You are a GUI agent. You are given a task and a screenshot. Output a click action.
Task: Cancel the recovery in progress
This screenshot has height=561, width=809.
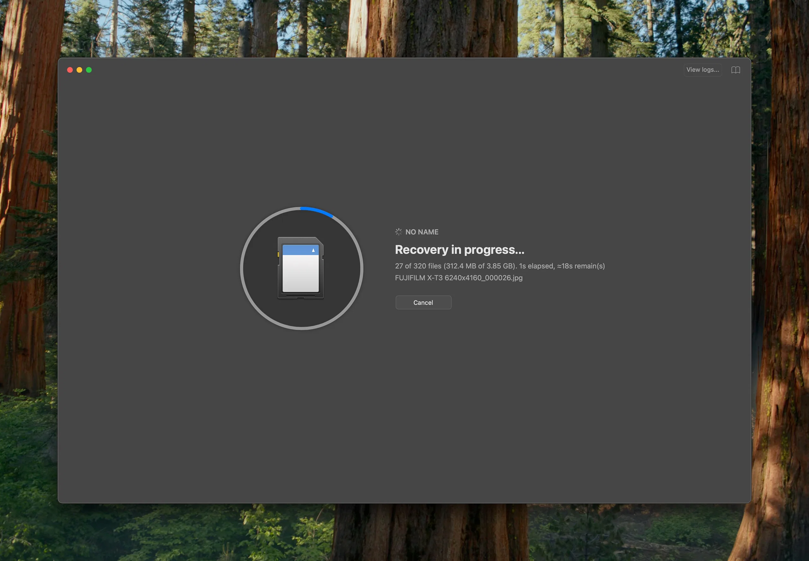coord(423,302)
